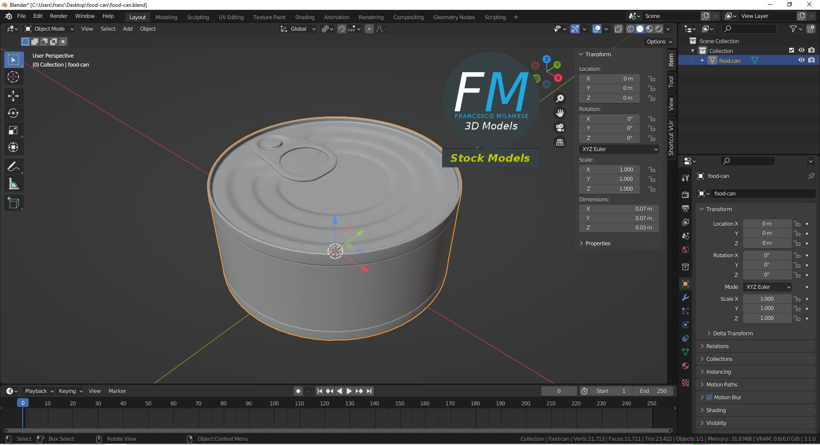Switch perspective/orthographic grid icon
The image size is (820, 445).
(x=560, y=142)
